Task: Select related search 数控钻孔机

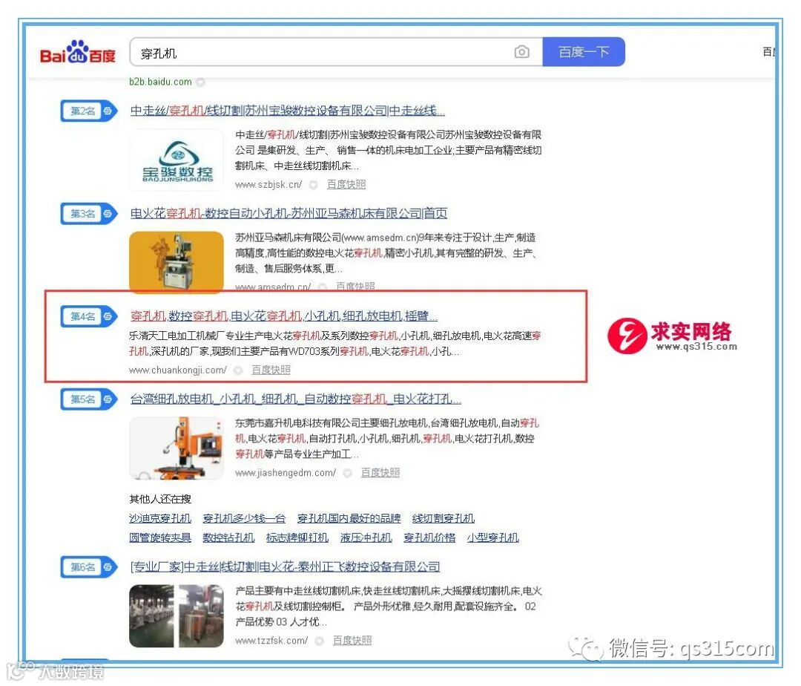Action: [x=229, y=538]
